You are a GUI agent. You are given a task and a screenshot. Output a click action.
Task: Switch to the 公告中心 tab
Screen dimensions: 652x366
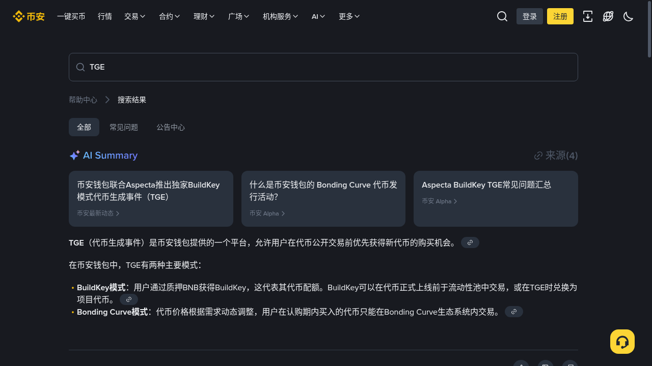point(171,127)
